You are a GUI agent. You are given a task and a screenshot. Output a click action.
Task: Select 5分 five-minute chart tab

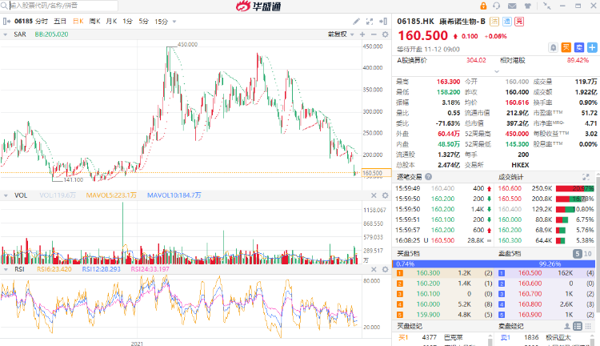pyautogui.click(x=143, y=22)
